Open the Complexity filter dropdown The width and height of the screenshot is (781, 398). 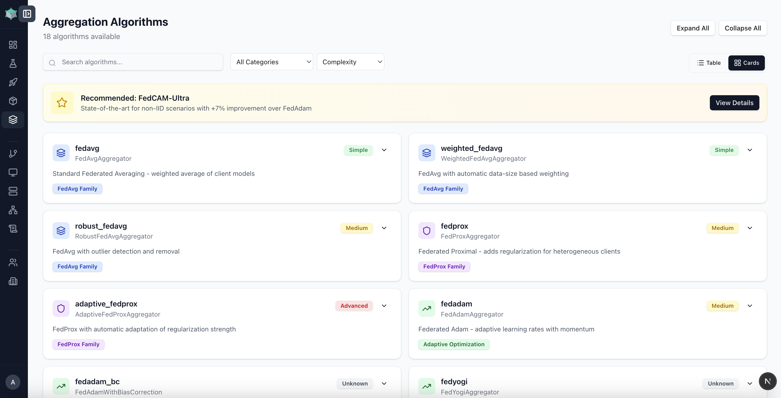coord(350,62)
